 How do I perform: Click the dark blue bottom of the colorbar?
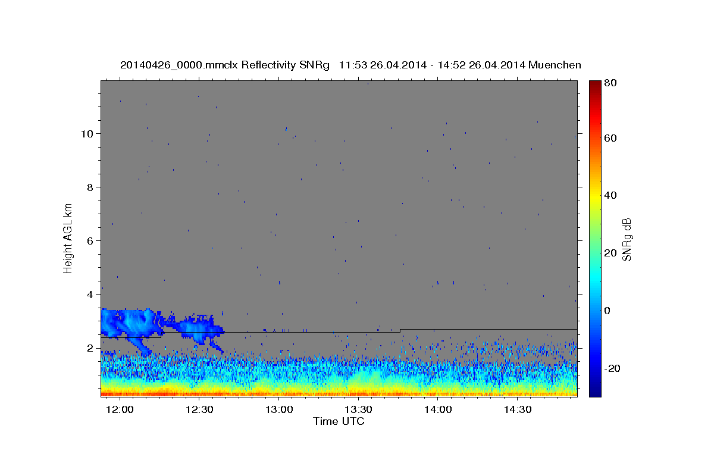click(594, 391)
